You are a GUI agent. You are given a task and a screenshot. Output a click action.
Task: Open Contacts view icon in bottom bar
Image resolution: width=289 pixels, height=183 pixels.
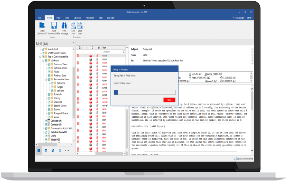[53, 151]
